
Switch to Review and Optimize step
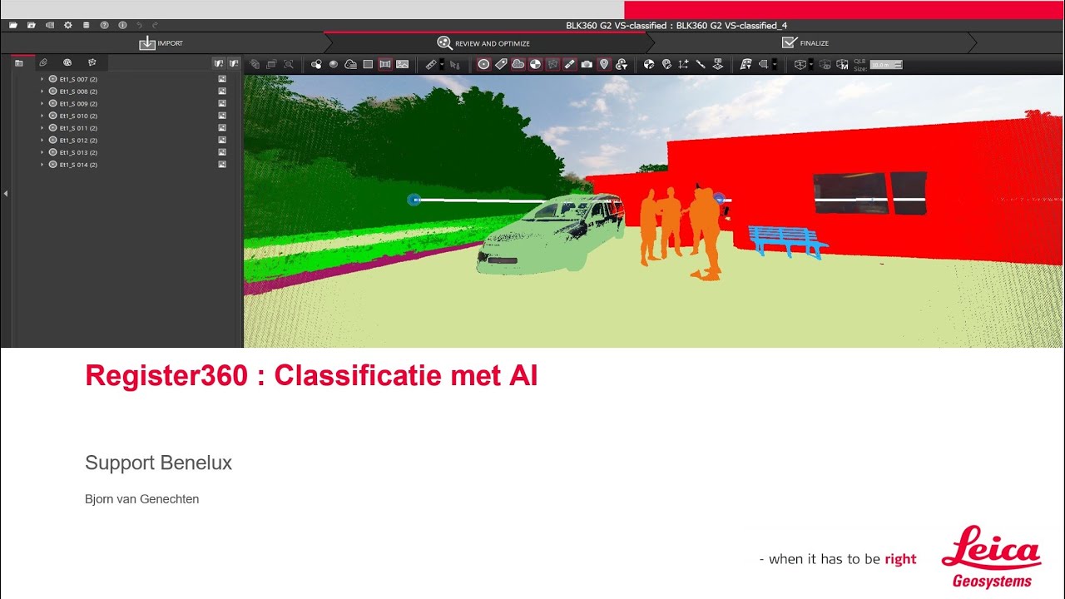point(483,43)
